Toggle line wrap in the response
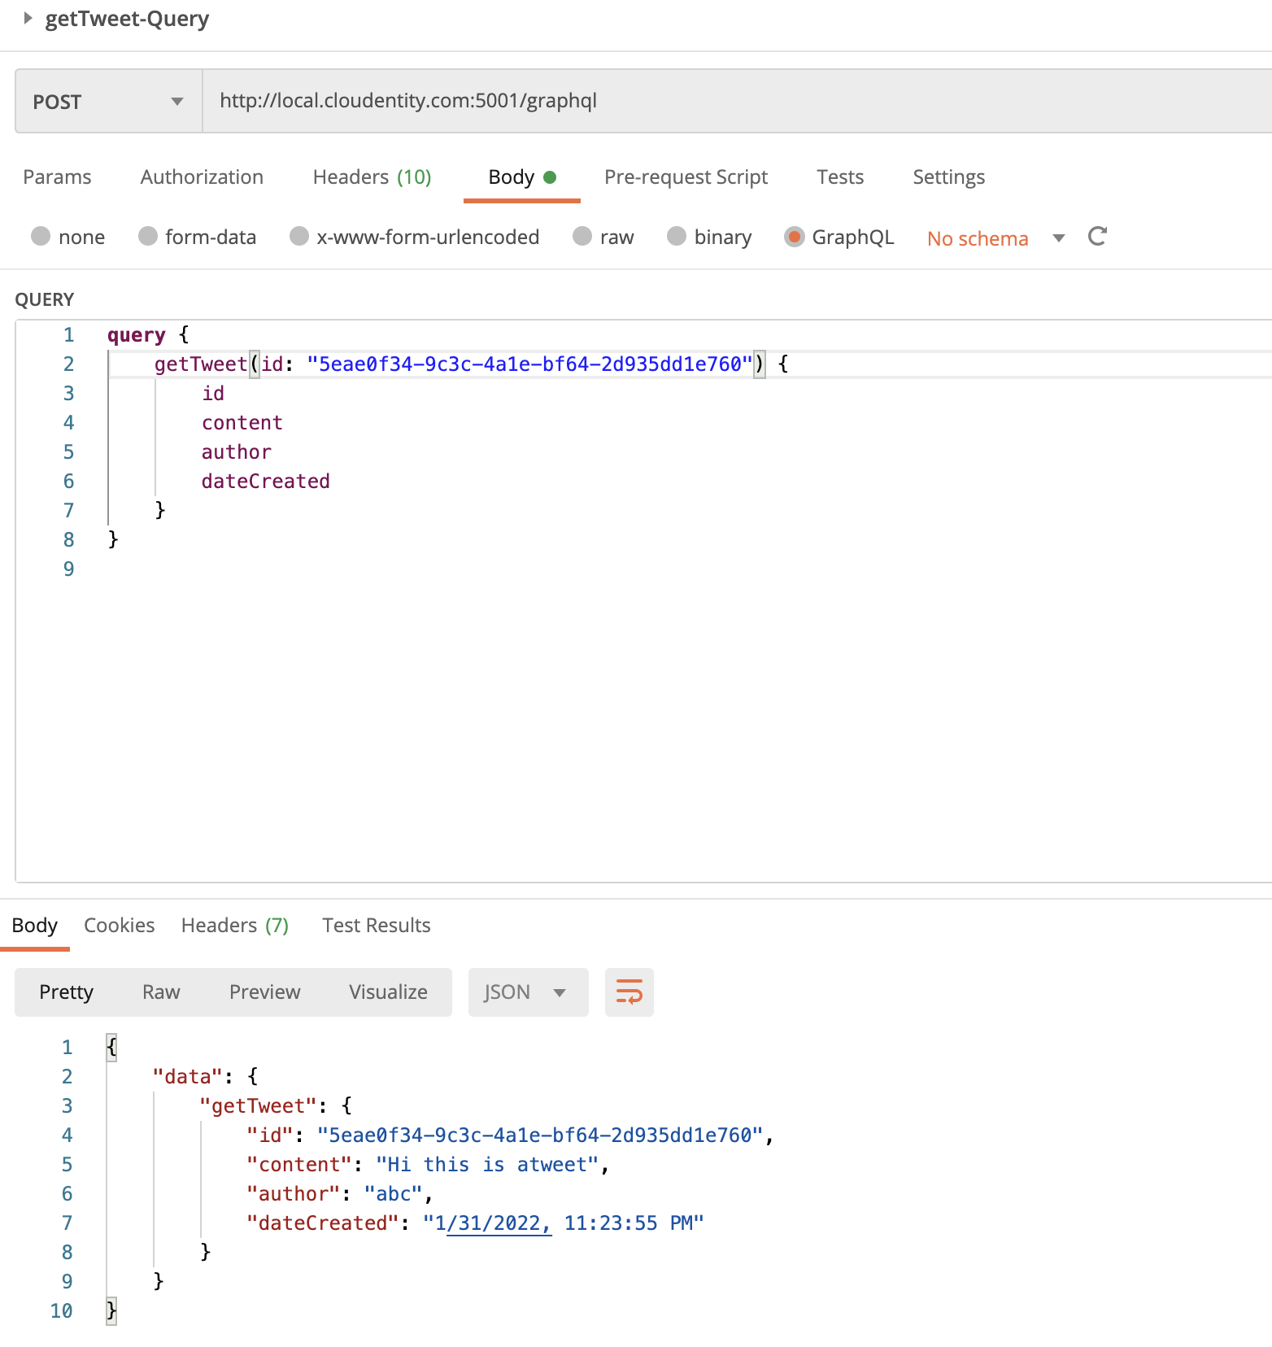1272x1347 pixels. [629, 992]
